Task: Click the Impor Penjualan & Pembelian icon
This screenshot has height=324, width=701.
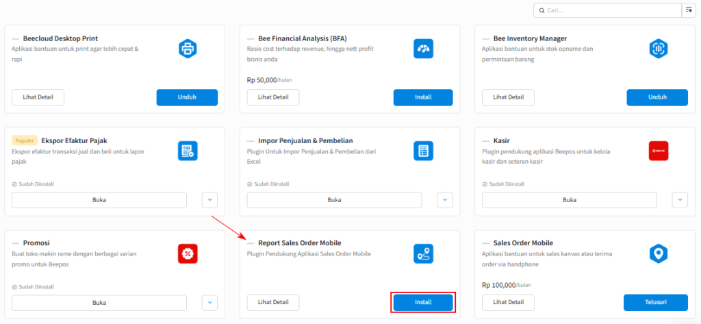Action: coord(423,151)
